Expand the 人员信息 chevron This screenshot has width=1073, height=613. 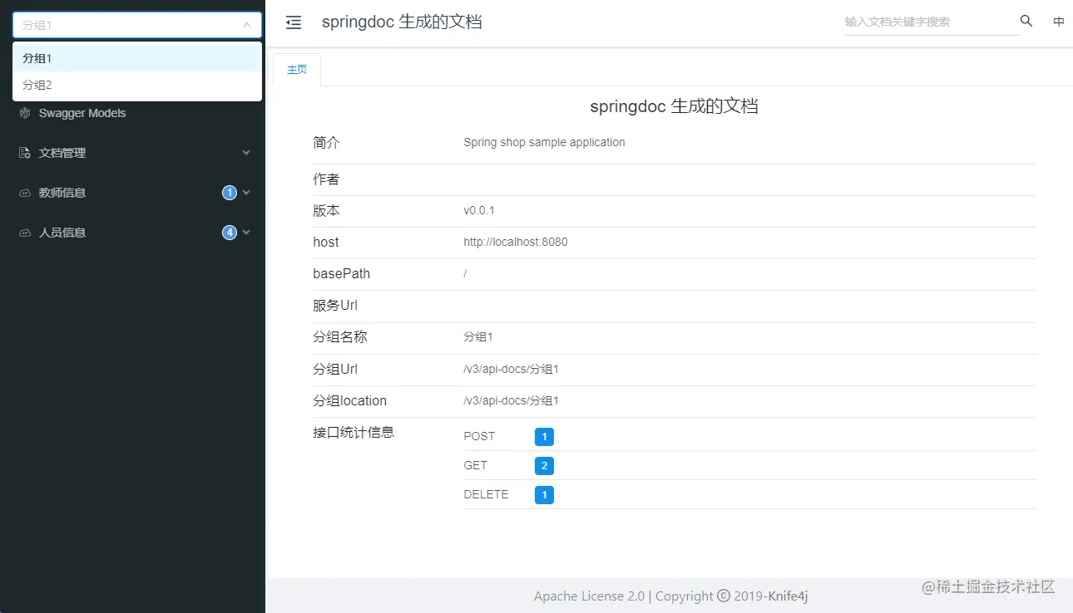click(246, 233)
